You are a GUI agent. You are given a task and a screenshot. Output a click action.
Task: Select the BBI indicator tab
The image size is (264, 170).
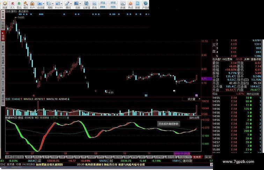point(127,157)
